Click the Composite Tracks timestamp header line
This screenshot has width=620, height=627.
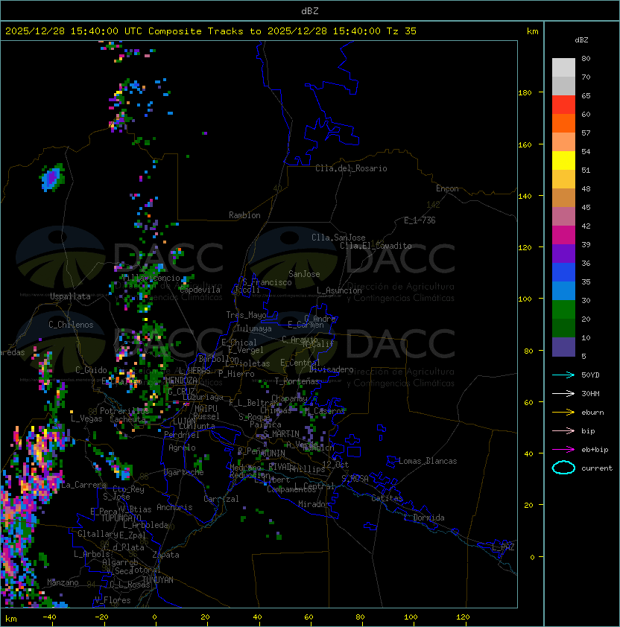pos(211,31)
